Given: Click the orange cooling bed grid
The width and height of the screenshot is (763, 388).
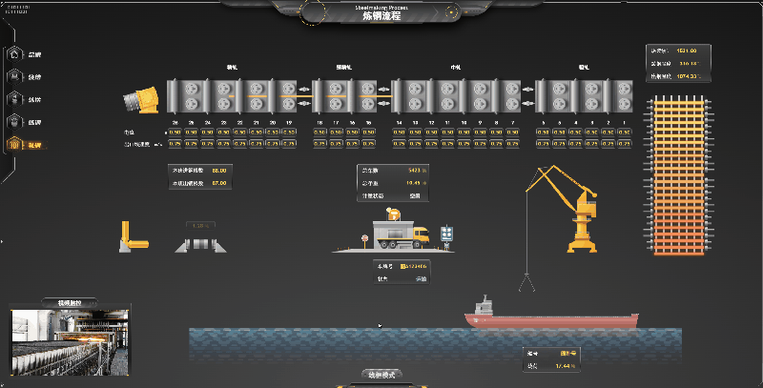Looking at the screenshot, I should (x=679, y=175).
